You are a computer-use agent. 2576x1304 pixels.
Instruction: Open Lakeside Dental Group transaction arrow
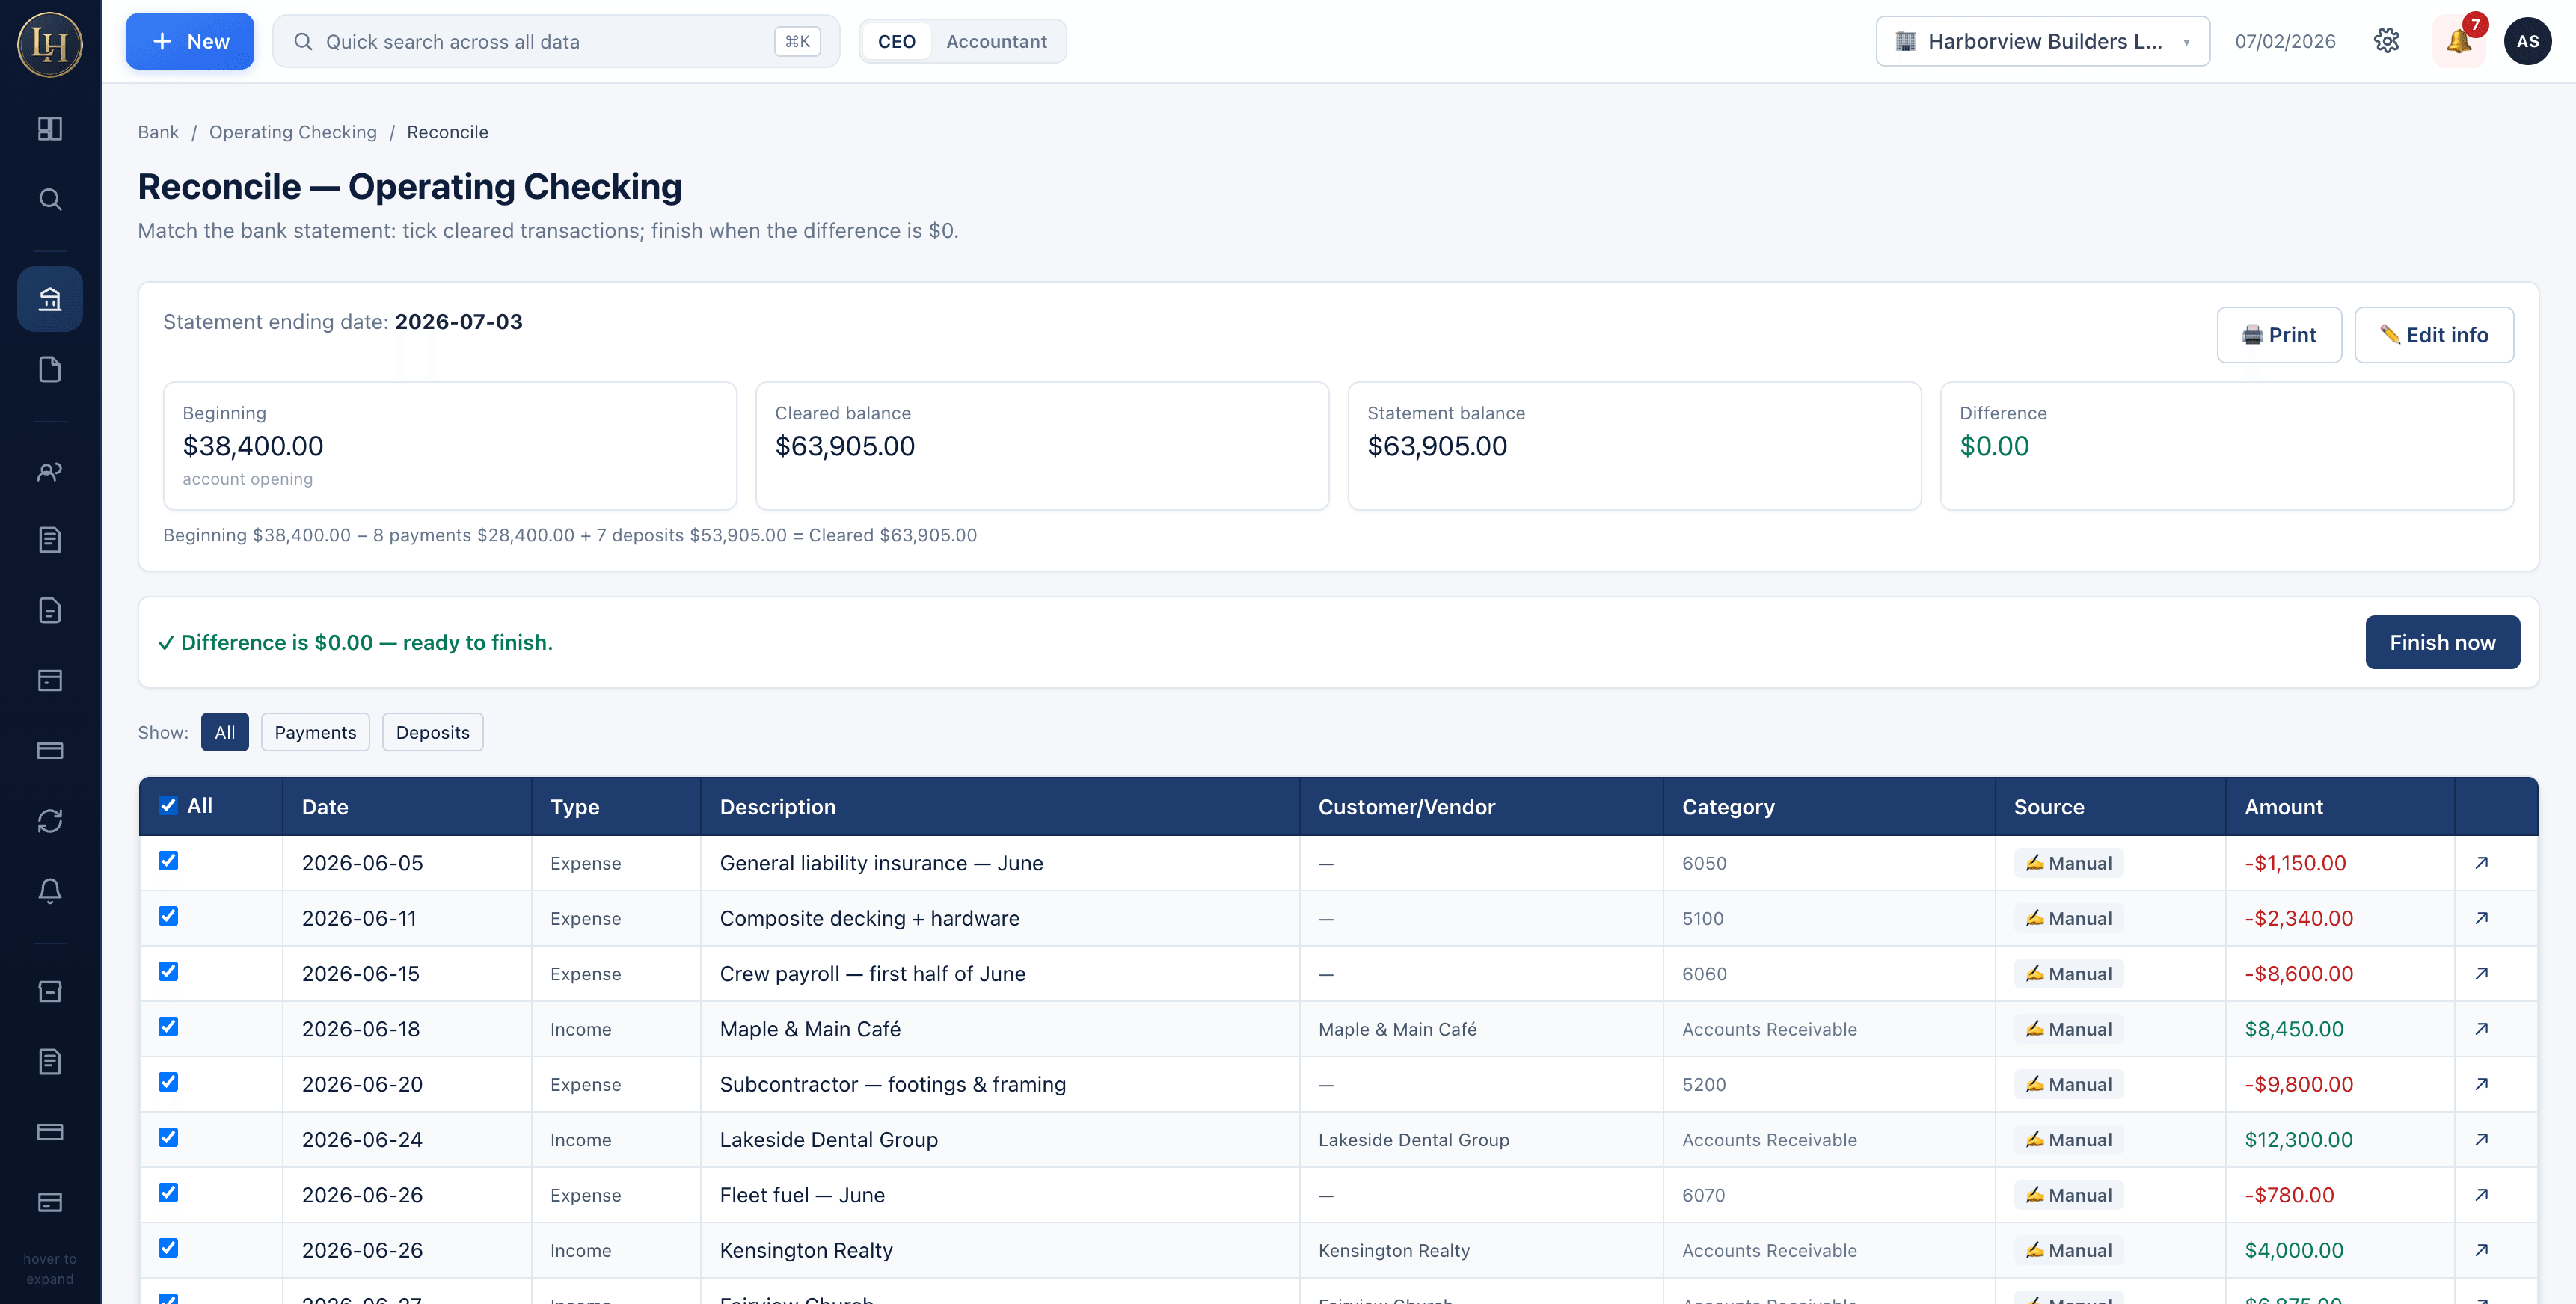coord(2481,1139)
